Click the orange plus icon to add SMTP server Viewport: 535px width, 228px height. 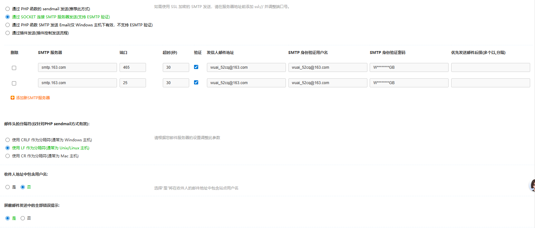(x=13, y=98)
